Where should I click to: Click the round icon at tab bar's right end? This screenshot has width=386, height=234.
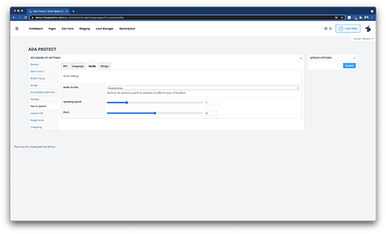tap(372, 11)
